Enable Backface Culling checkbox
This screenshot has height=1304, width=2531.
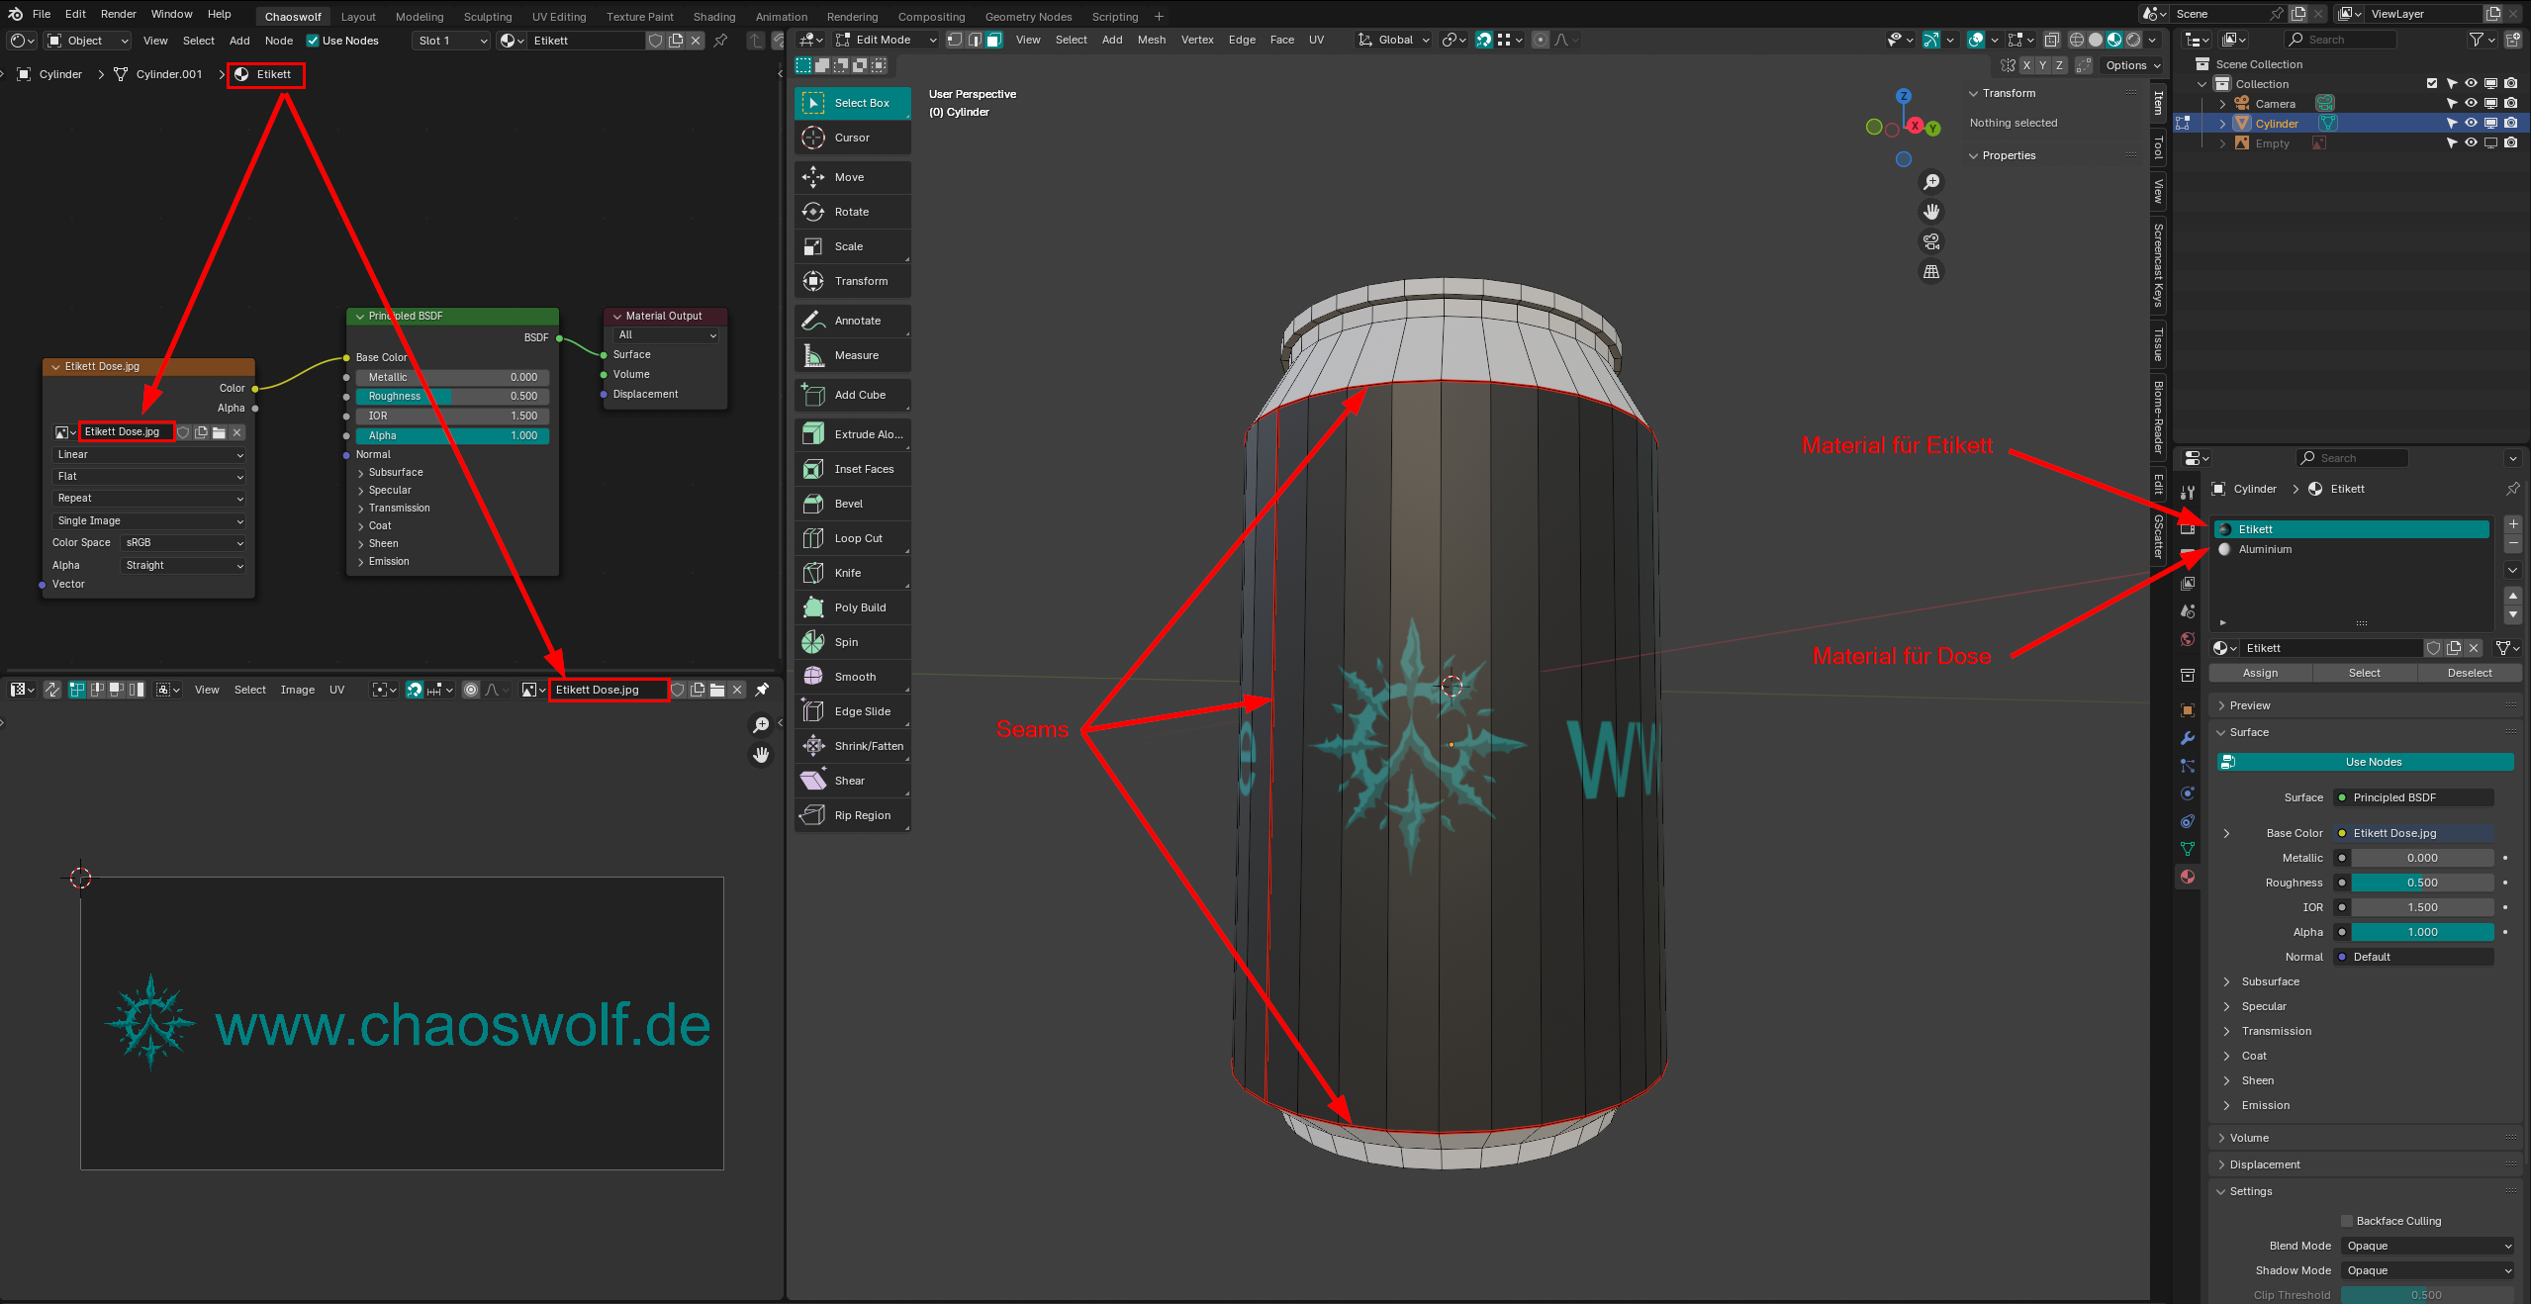pos(2346,1221)
